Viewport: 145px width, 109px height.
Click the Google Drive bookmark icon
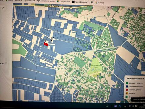coord(58,2)
